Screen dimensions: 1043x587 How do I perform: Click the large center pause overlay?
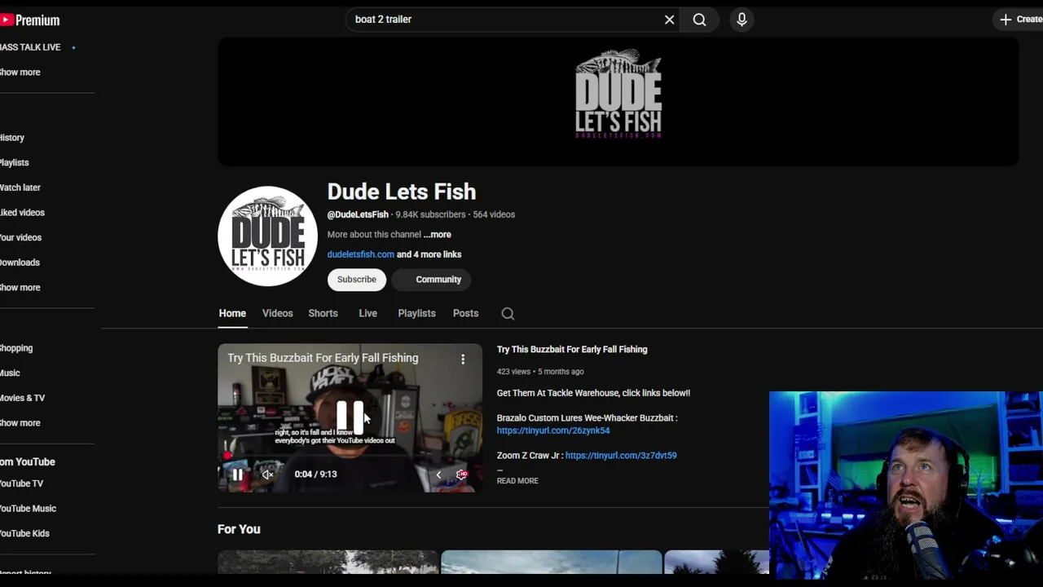click(x=350, y=417)
